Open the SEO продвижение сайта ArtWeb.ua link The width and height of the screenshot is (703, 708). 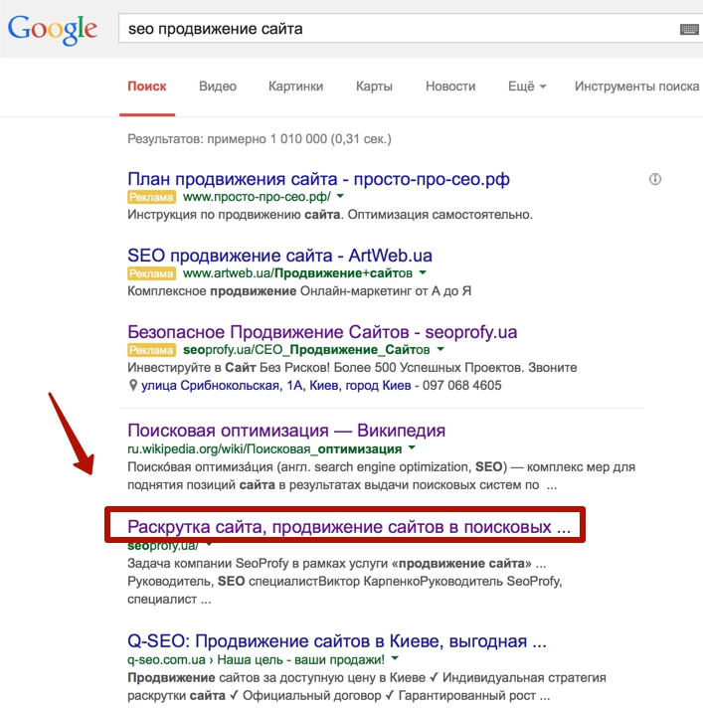(279, 256)
